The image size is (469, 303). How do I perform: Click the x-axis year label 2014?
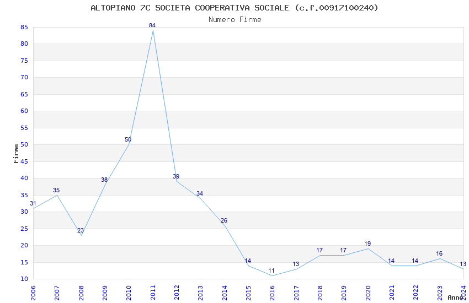pos(225,293)
